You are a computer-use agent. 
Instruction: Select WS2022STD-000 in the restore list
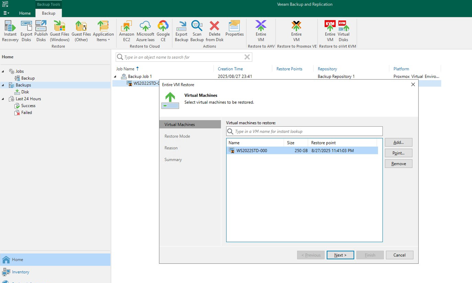(x=302, y=150)
